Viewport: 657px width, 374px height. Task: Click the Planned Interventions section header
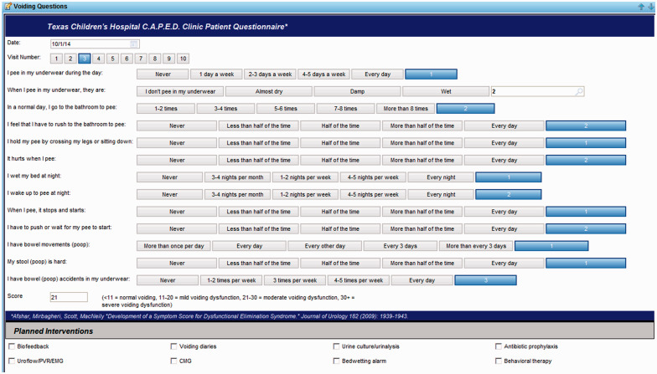pyautogui.click(x=329, y=331)
